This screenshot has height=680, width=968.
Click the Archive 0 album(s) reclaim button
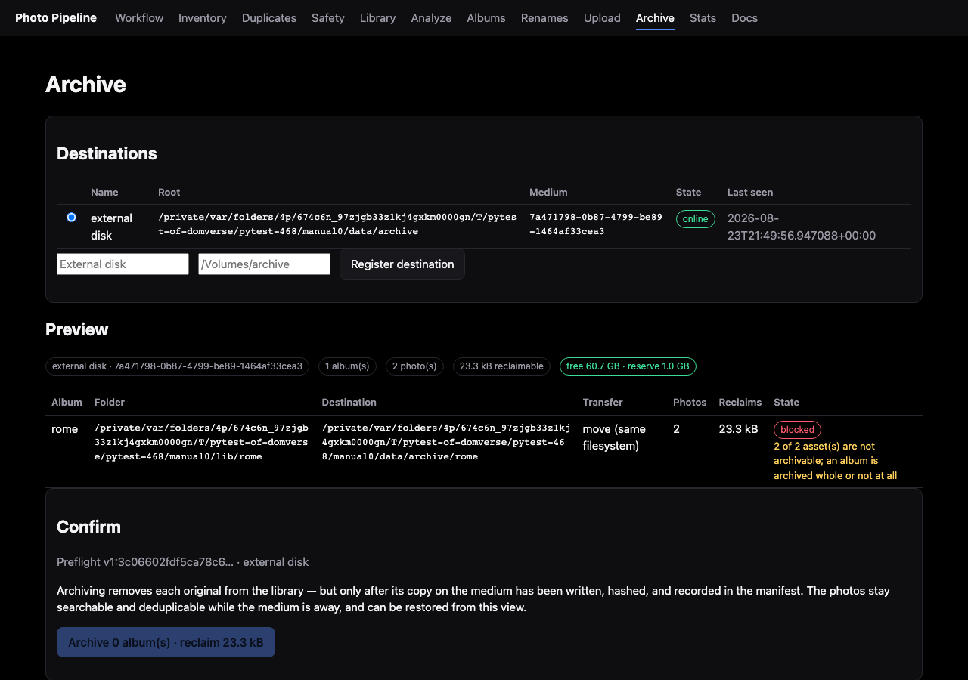(x=166, y=642)
